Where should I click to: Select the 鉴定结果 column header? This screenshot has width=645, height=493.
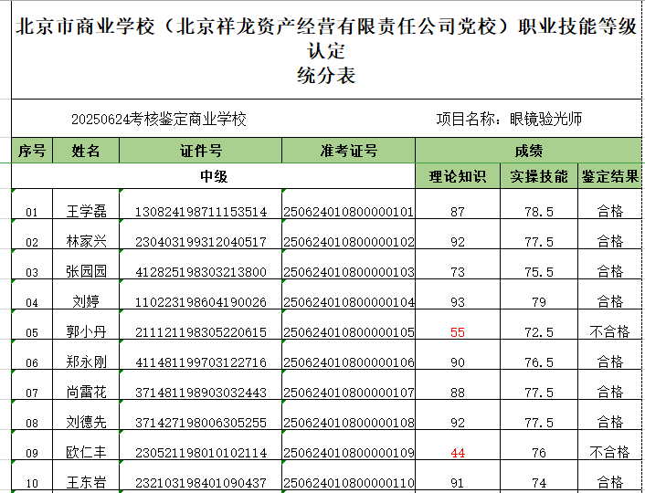[609, 176]
